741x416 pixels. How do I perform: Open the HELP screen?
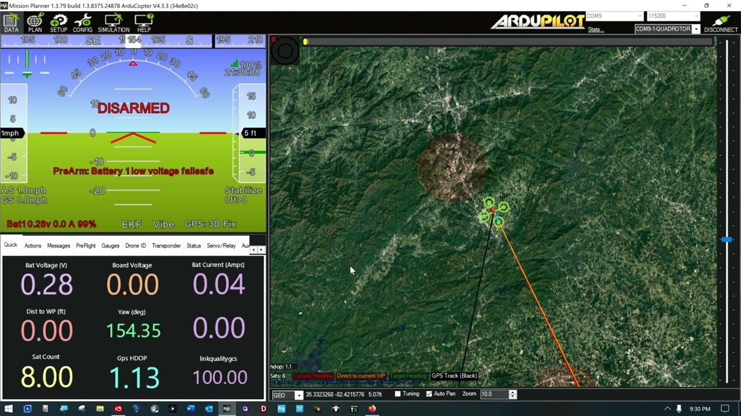(144, 23)
